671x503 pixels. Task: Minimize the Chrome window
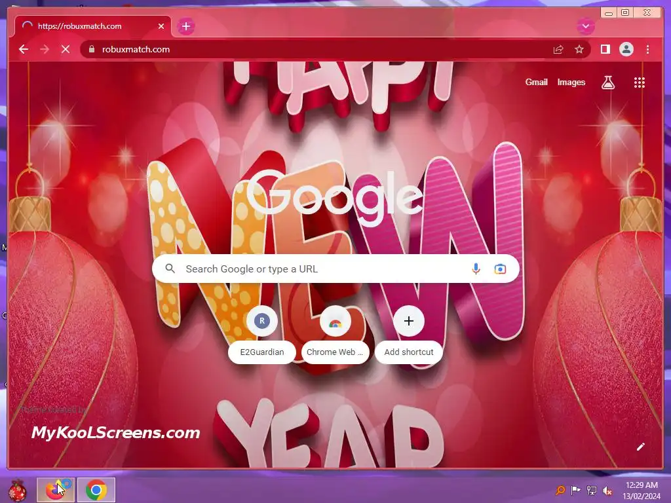click(609, 12)
